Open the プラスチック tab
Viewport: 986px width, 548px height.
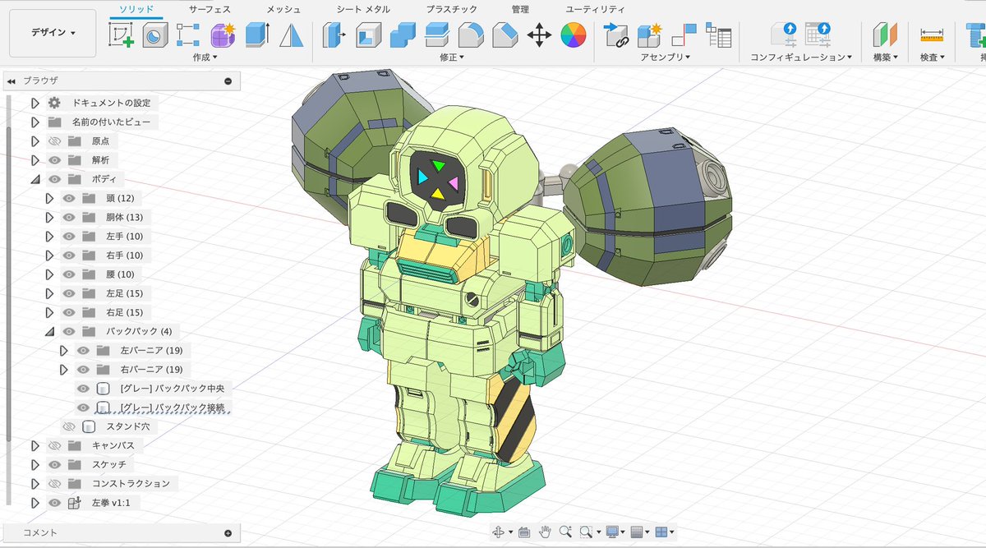pyautogui.click(x=452, y=9)
